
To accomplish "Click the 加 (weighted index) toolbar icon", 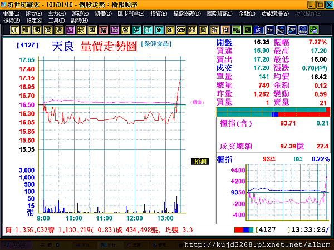I will (x=14, y=30).
